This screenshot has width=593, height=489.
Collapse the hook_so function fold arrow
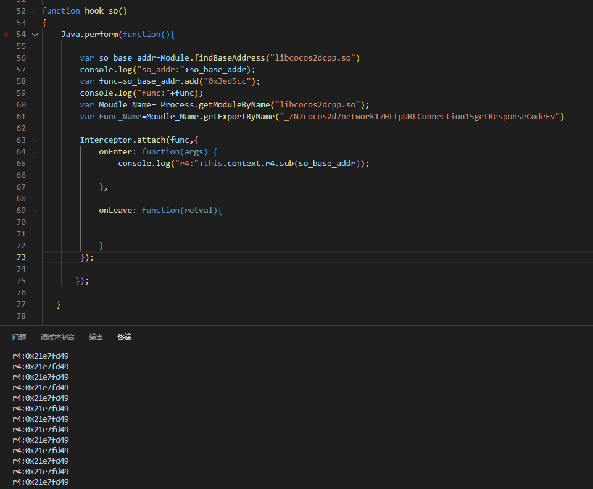pos(35,11)
